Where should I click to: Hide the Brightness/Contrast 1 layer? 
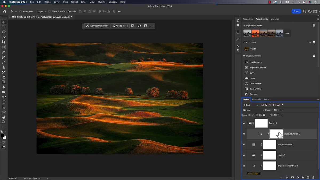(244, 166)
